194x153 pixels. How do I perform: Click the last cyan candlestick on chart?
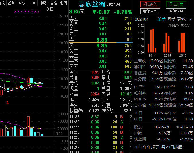point(42,83)
